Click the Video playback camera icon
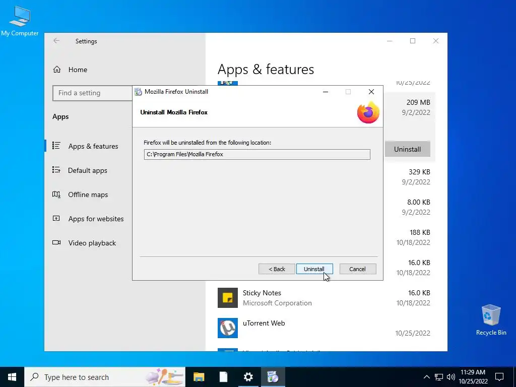The width and height of the screenshot is (516, 387). [56, 242]
